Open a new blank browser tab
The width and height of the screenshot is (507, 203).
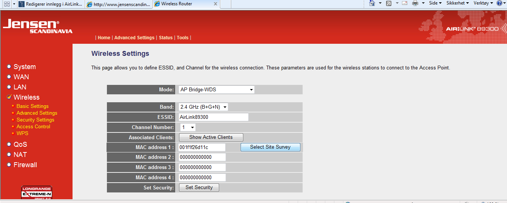coord(226,4)
